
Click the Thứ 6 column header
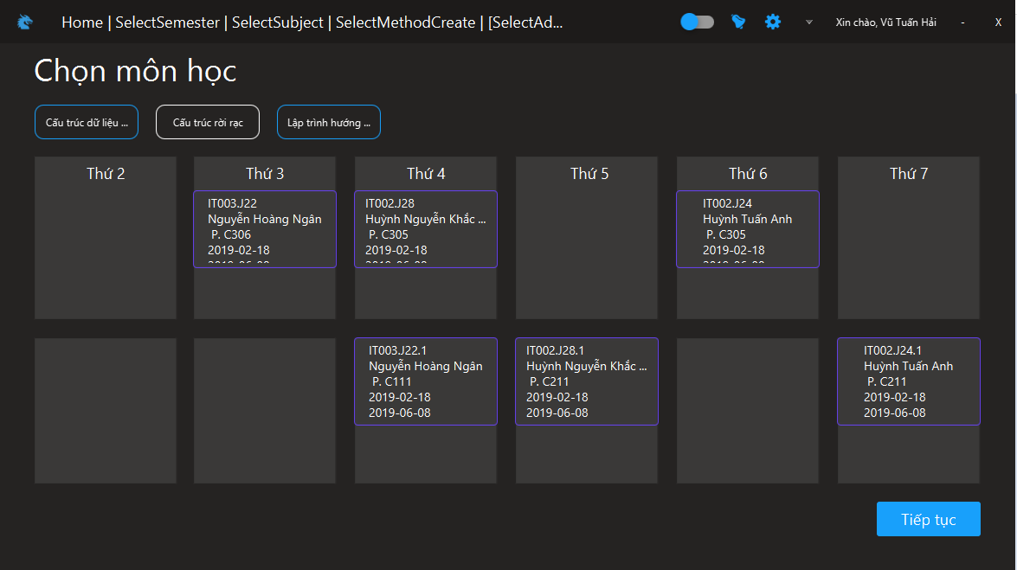(748, 173)
